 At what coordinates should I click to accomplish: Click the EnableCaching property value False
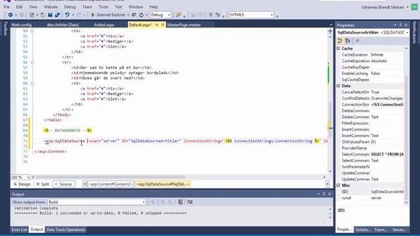click(387, 73)
